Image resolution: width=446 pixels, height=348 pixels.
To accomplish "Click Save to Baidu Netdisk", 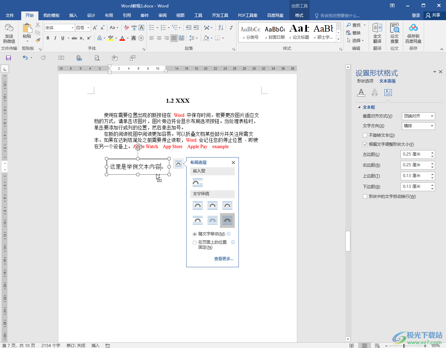I will click(413, 33).
